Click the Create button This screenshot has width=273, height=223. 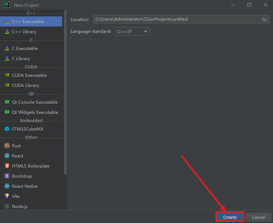pyautogui.click(x=230, y=217)
